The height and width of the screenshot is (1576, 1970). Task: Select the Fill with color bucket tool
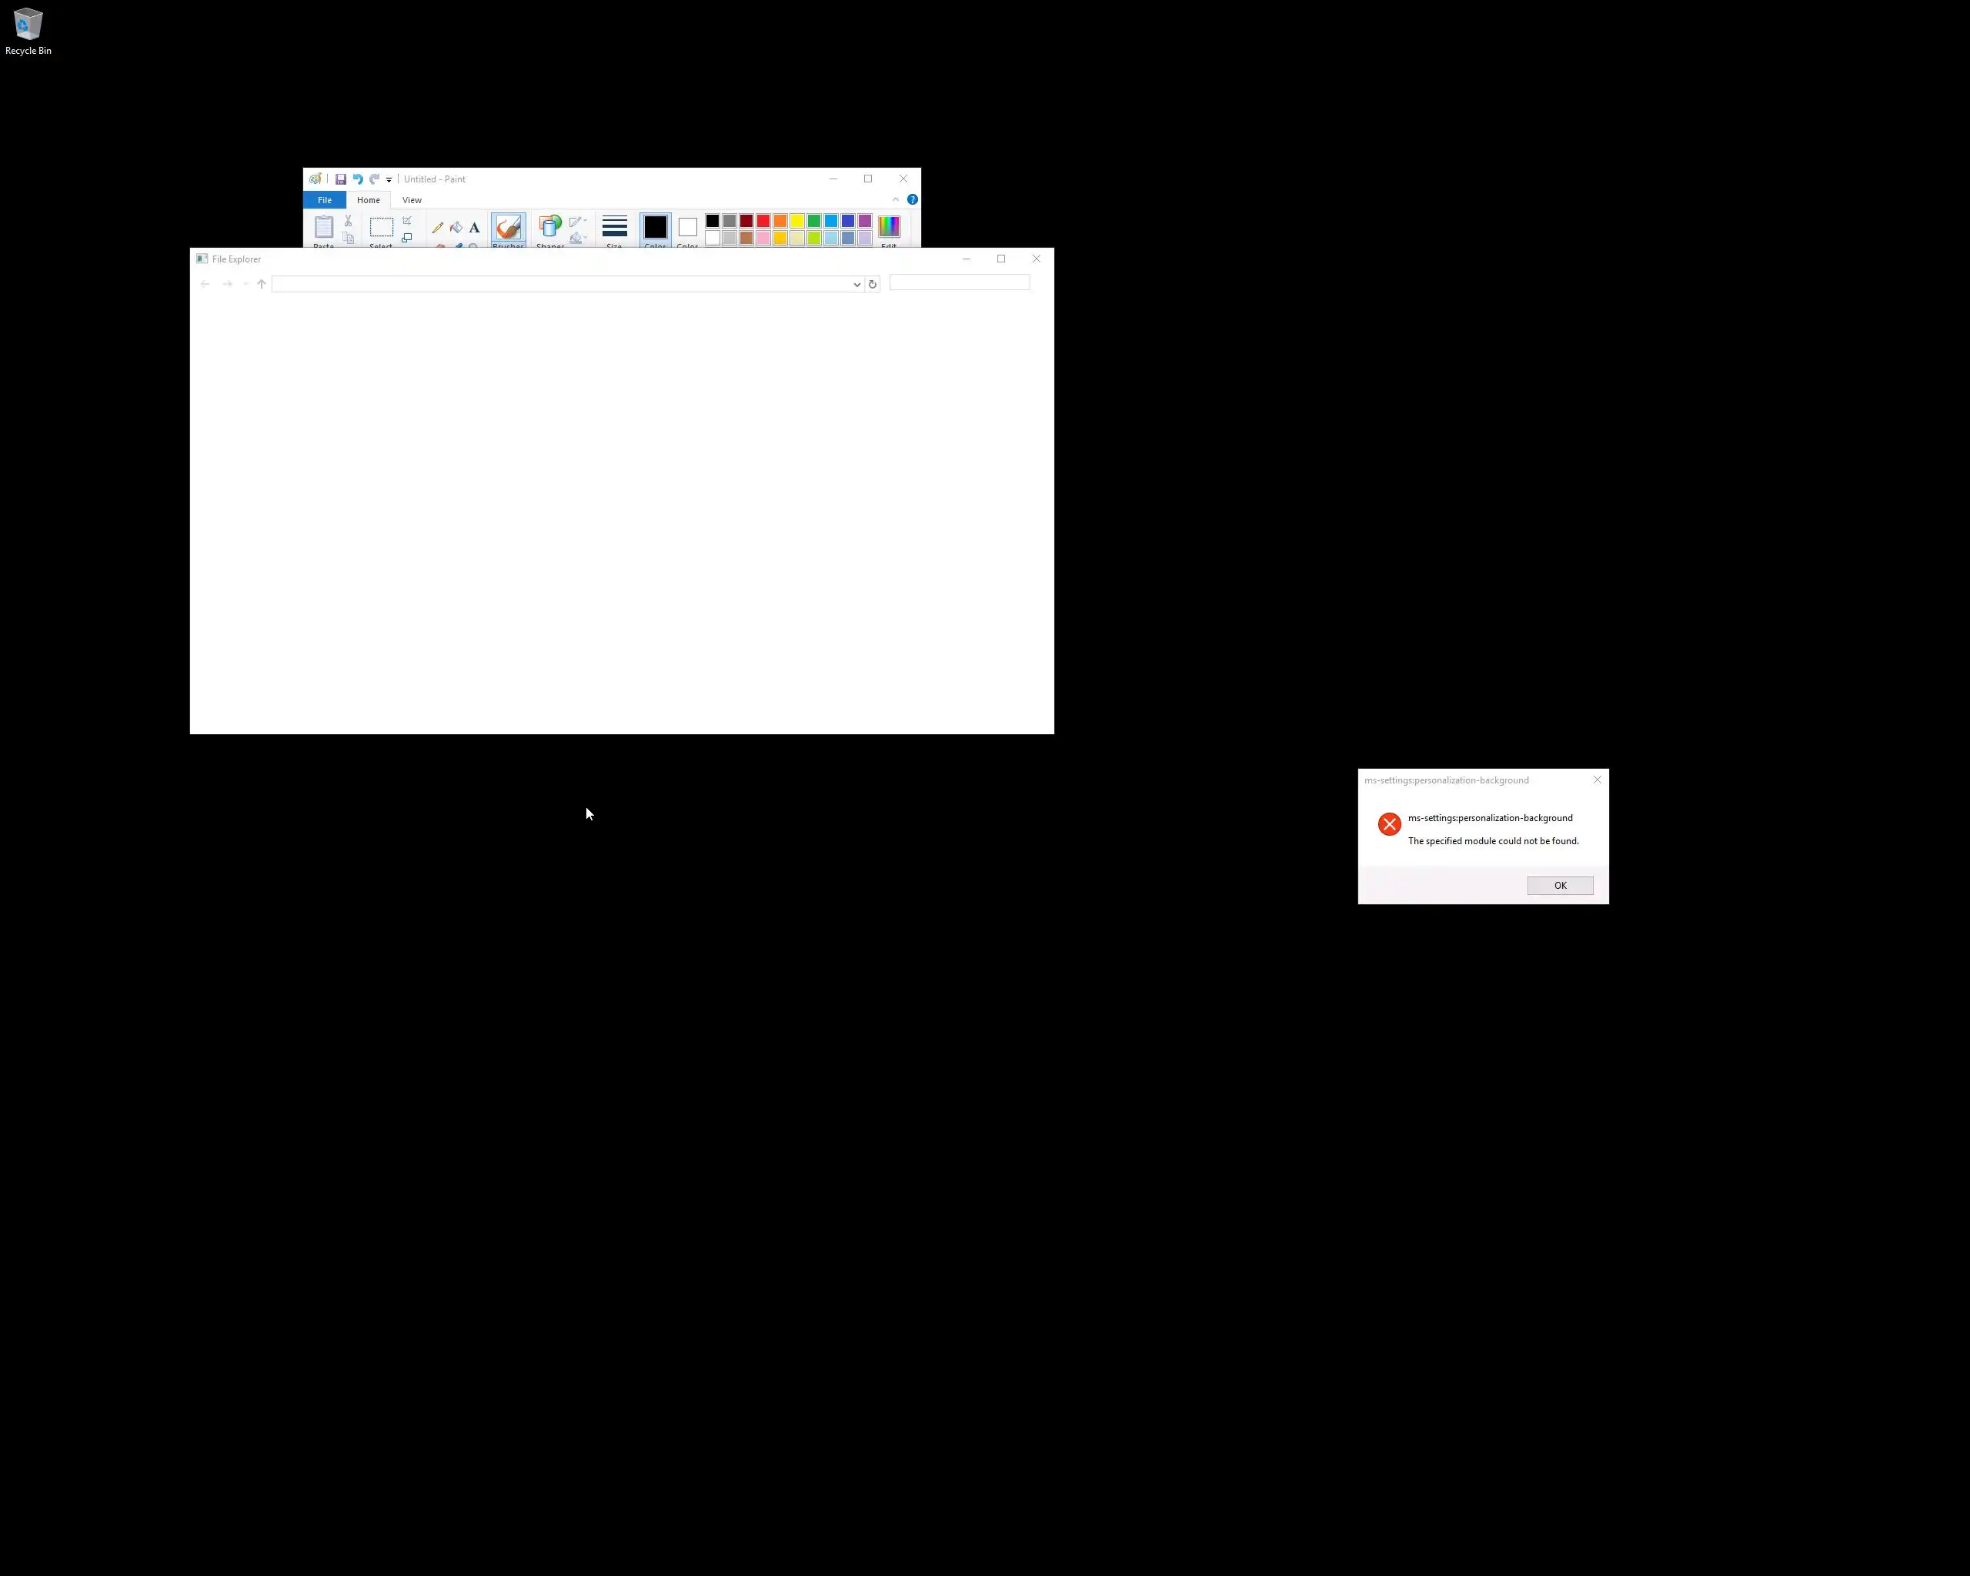[456, 228]
